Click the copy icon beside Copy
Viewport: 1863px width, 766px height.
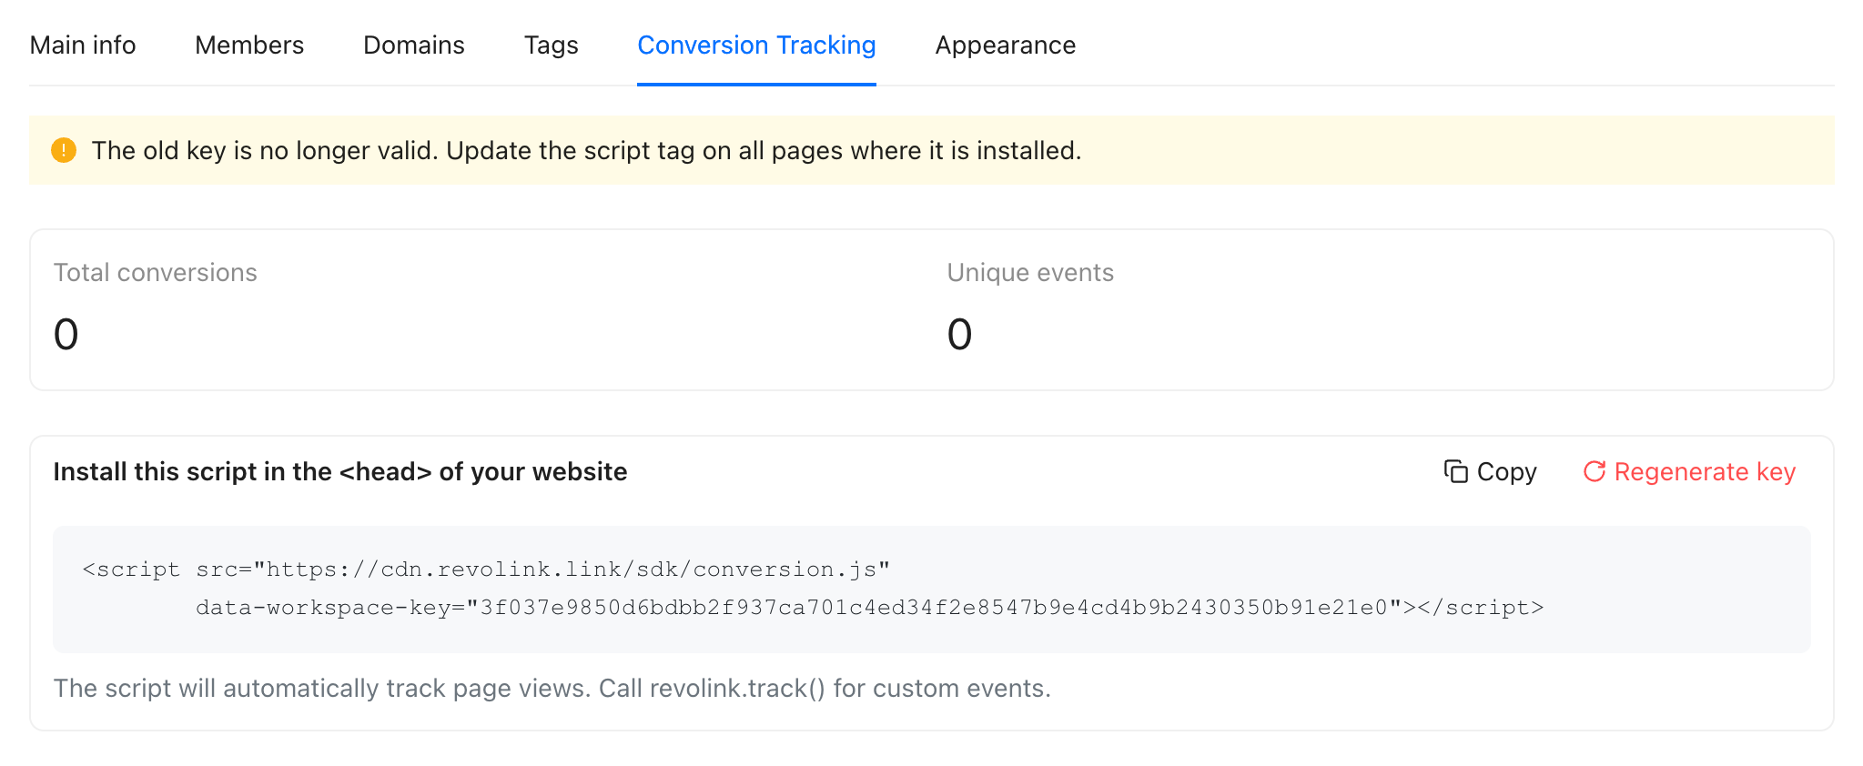pos(1456,471)
